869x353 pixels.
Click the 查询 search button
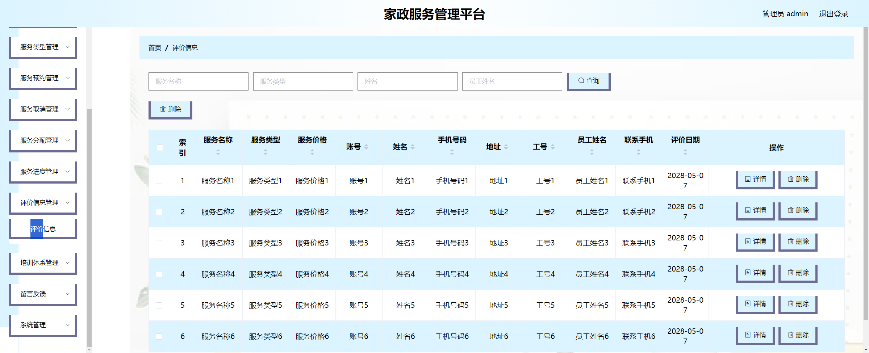[x=589, y=81]
